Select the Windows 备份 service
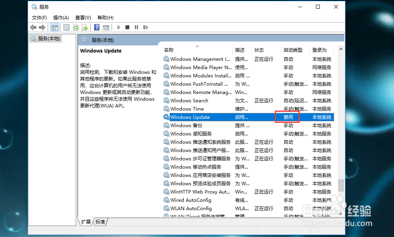Screen dimensions: 394x237 coord(248,126)
